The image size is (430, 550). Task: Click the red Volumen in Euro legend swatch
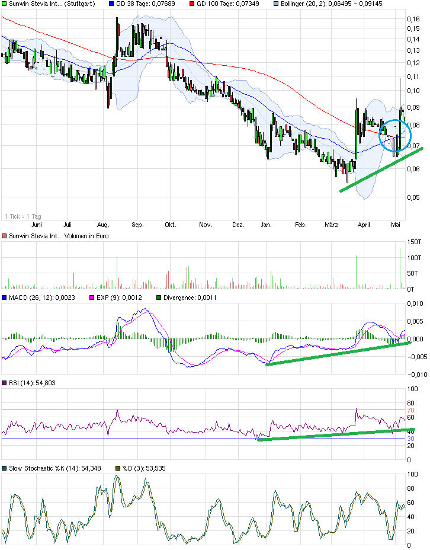click(4, 236)
